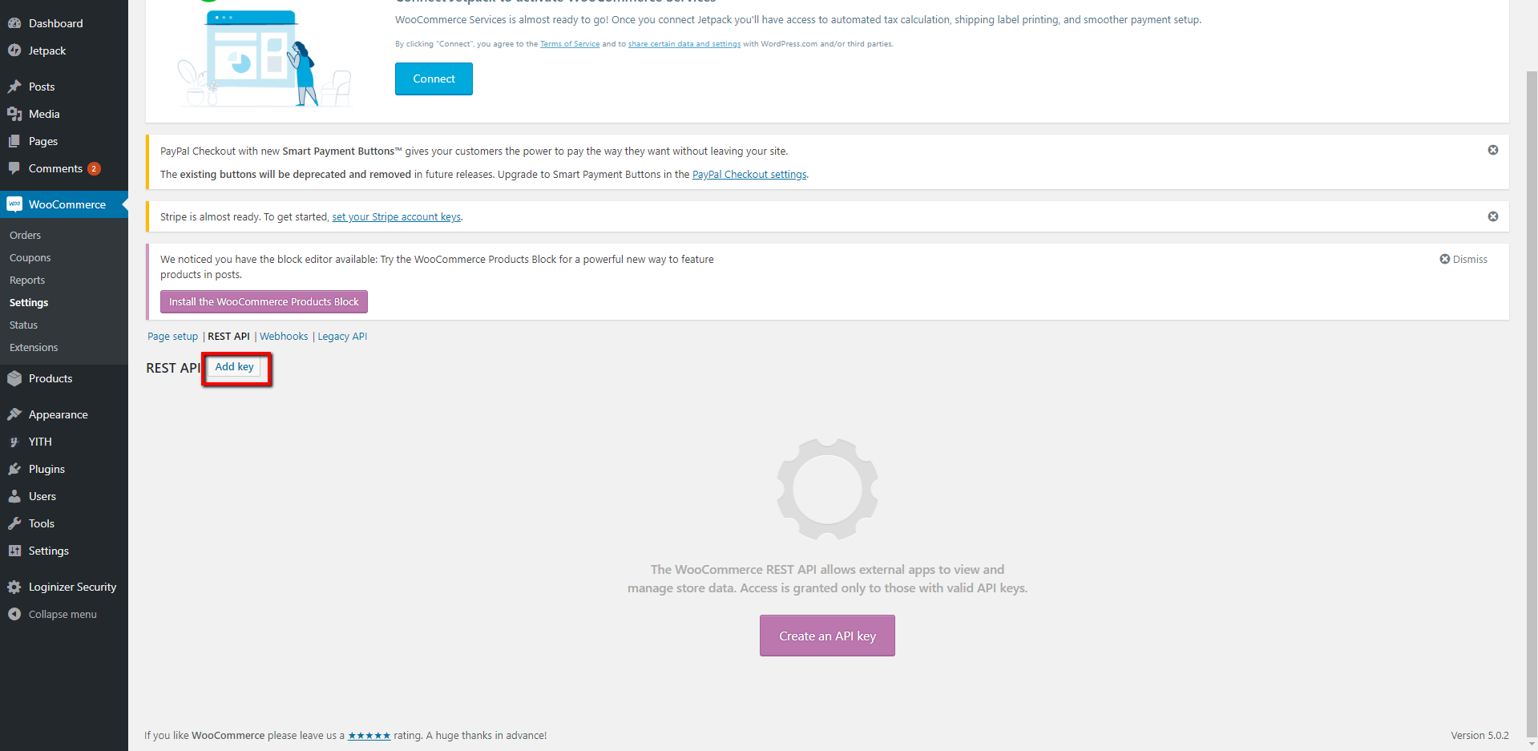The width and height of the screenshot is (1538, 751).
Task: Click set your Stripe account keys link
Action: (x=397, y=216)
